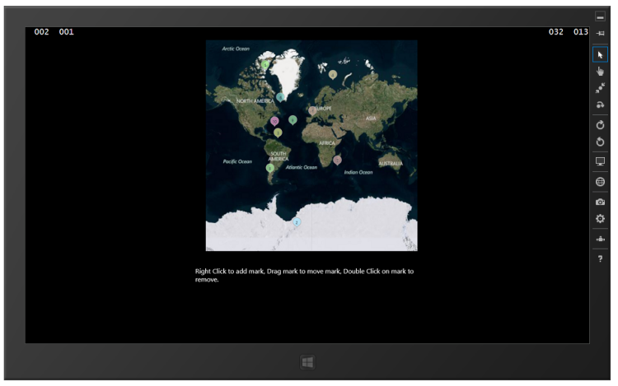Screen dimensions: 618x386
Task: Enable pinch/zoom touch mode
Action: [600, 88]
